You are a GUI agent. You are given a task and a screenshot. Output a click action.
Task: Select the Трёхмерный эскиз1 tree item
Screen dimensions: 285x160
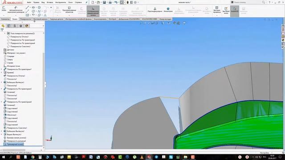(x=14, y=144)
